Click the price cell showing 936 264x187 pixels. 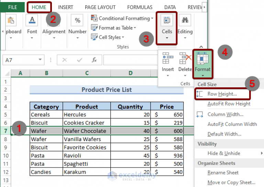[167, 155]
